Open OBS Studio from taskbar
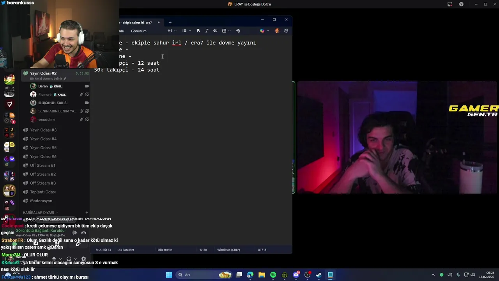Image resolution: width=499 pixels, height=281 pixels. coord(307,275)
